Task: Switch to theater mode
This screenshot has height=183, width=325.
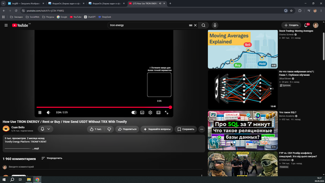Action: tap(158, 112)
